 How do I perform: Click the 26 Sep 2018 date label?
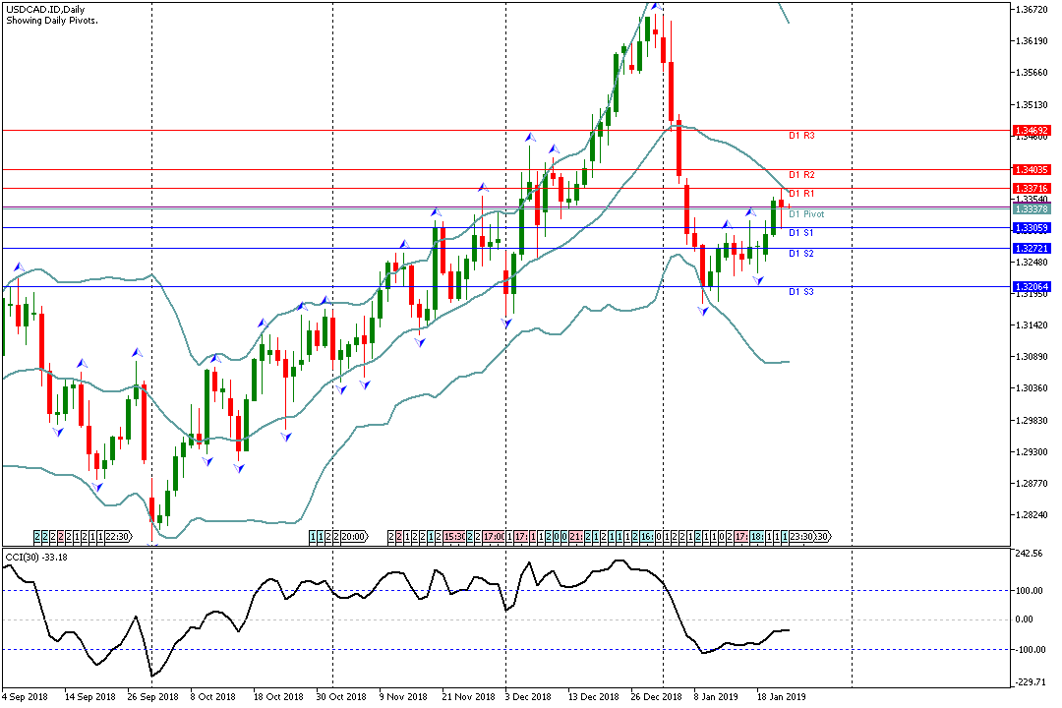pos(153,697)
